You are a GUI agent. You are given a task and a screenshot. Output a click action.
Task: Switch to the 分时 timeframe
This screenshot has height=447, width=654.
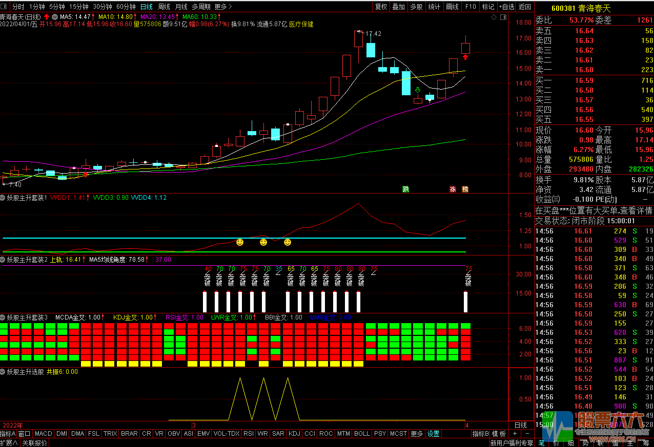pos(18,7)
